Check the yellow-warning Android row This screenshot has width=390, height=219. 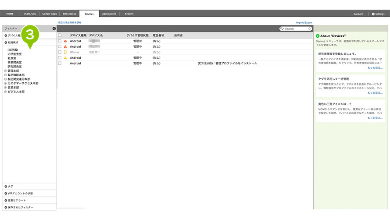pos(60,58)
